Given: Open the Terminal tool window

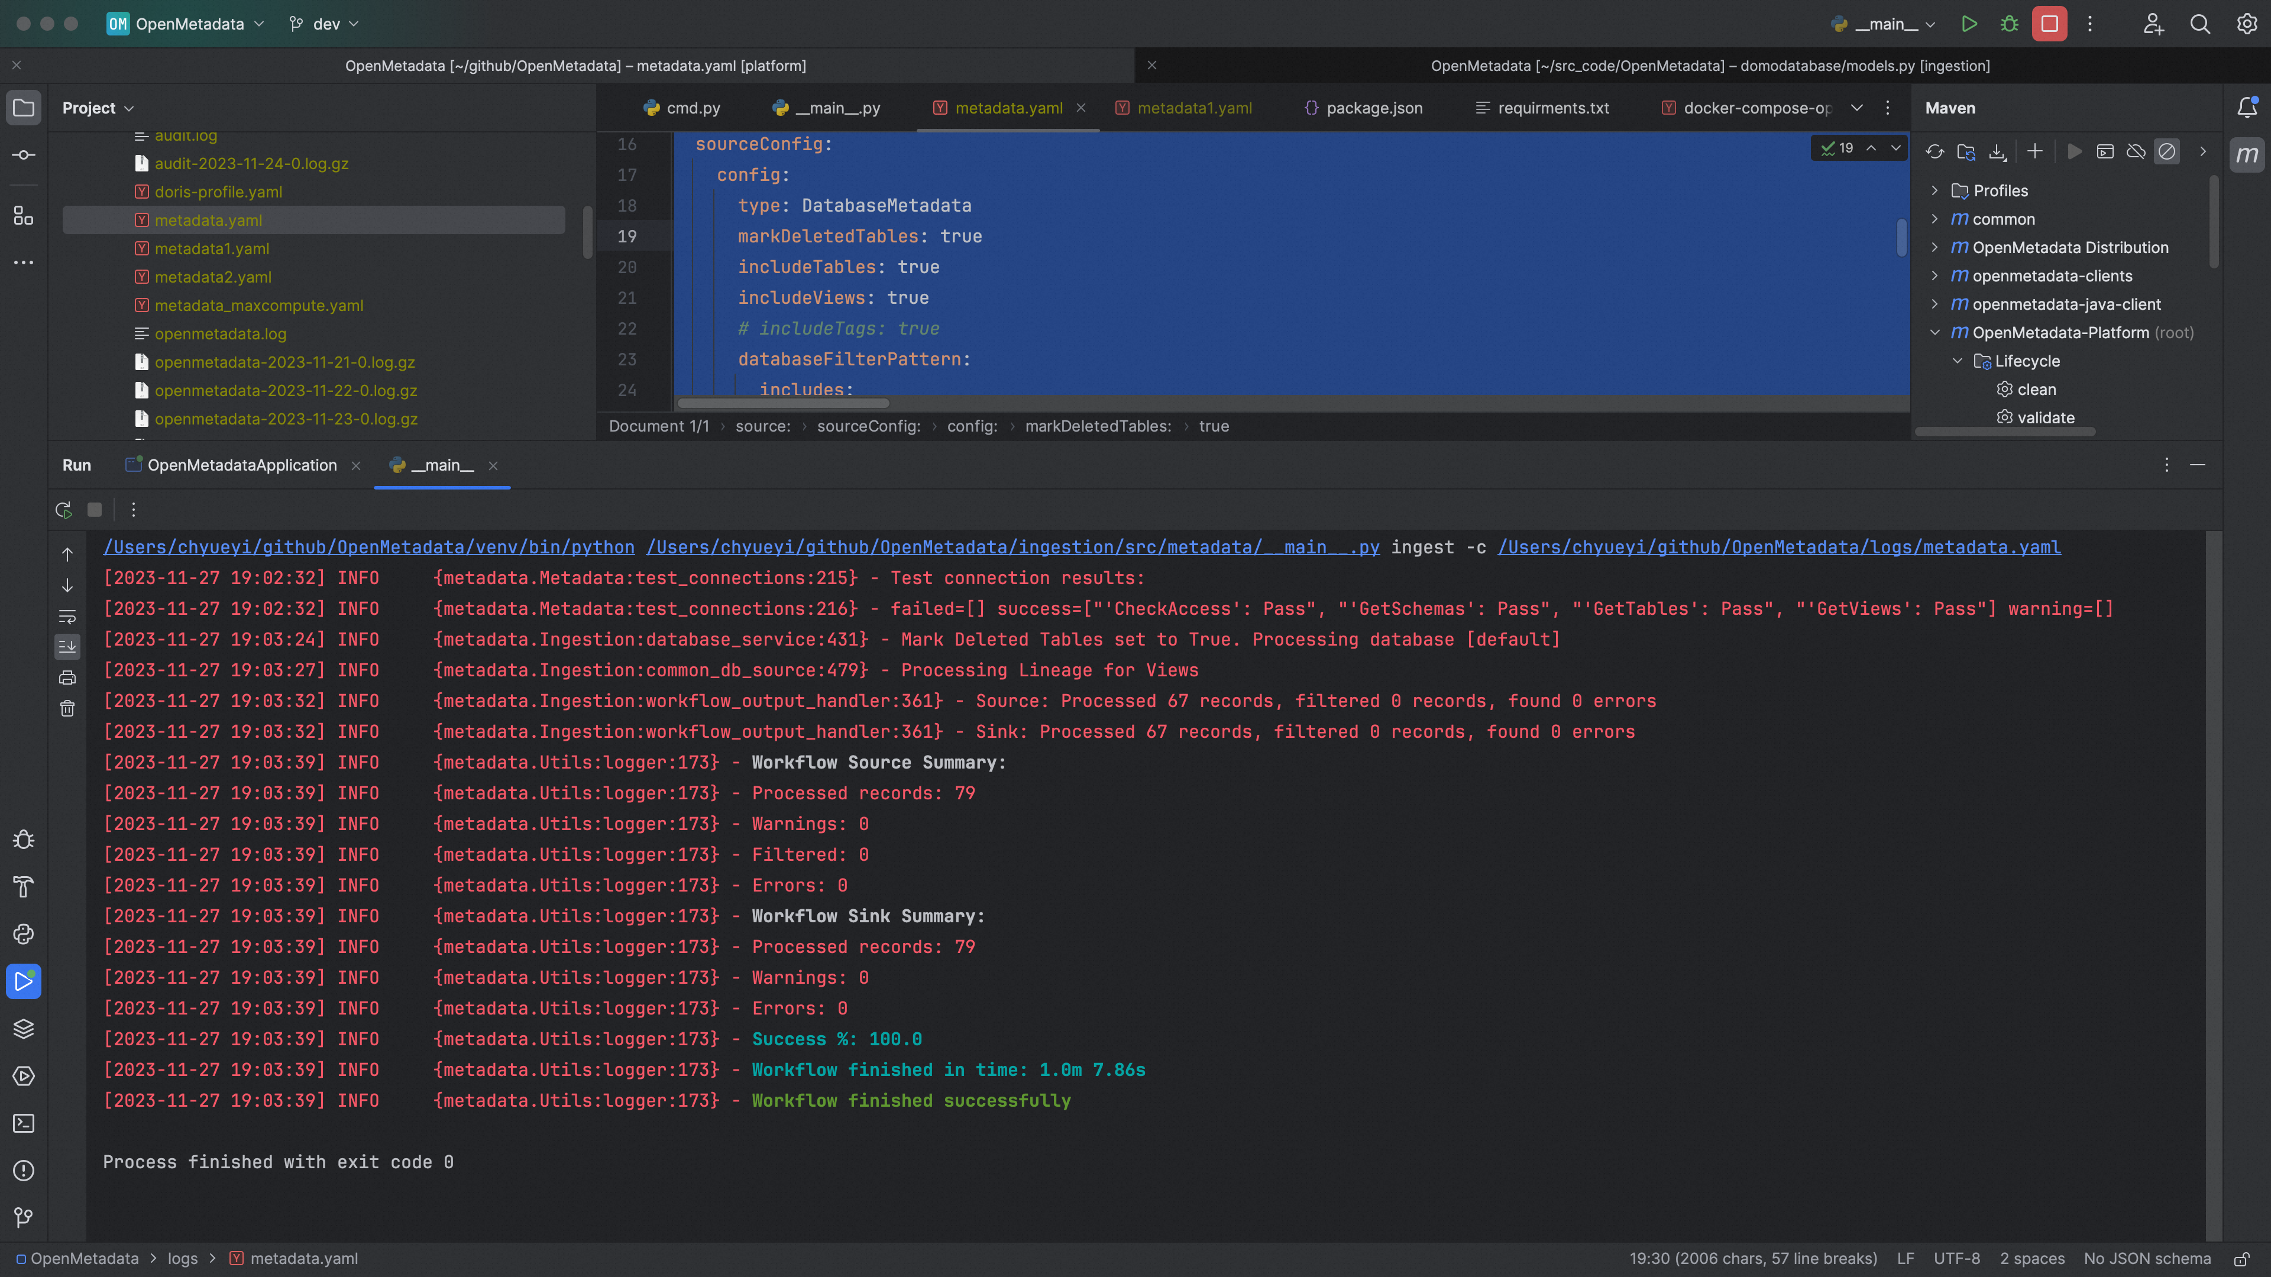Looking at the screenshot, I should 24,1123.
